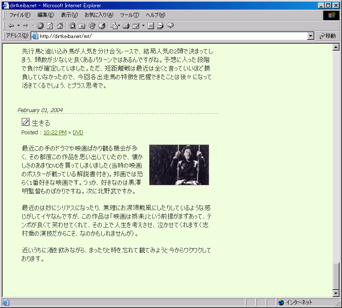Print the page using printer icon
Screen dimensions: 342x308
tap(126, 26)
